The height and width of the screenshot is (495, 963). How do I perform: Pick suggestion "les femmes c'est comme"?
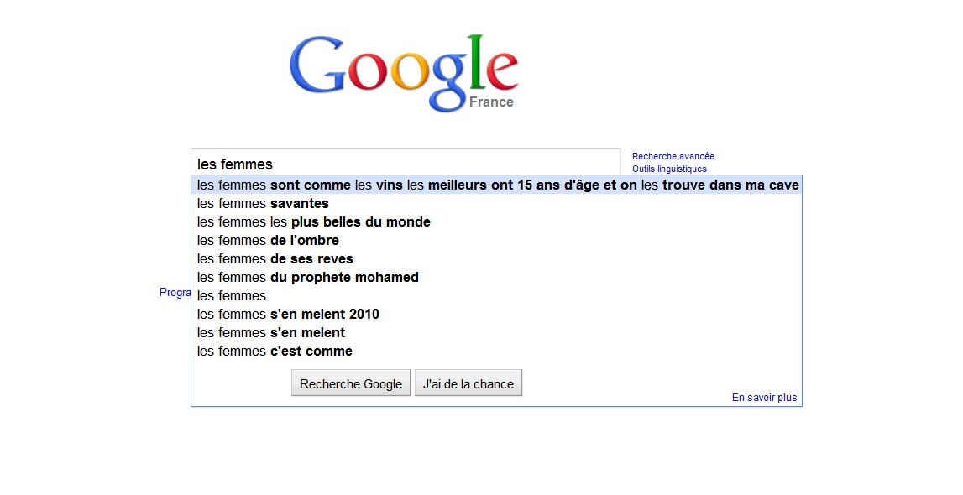coord(275,351)
